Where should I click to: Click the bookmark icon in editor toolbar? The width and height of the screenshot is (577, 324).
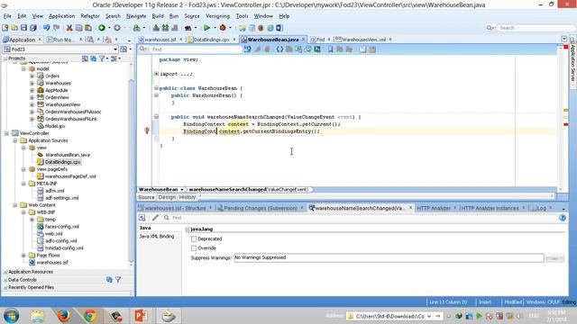click(x=331, y=49)
